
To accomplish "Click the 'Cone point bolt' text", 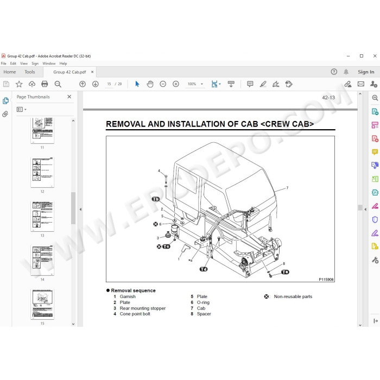I will pyautogui.click(x=135, y=314).
